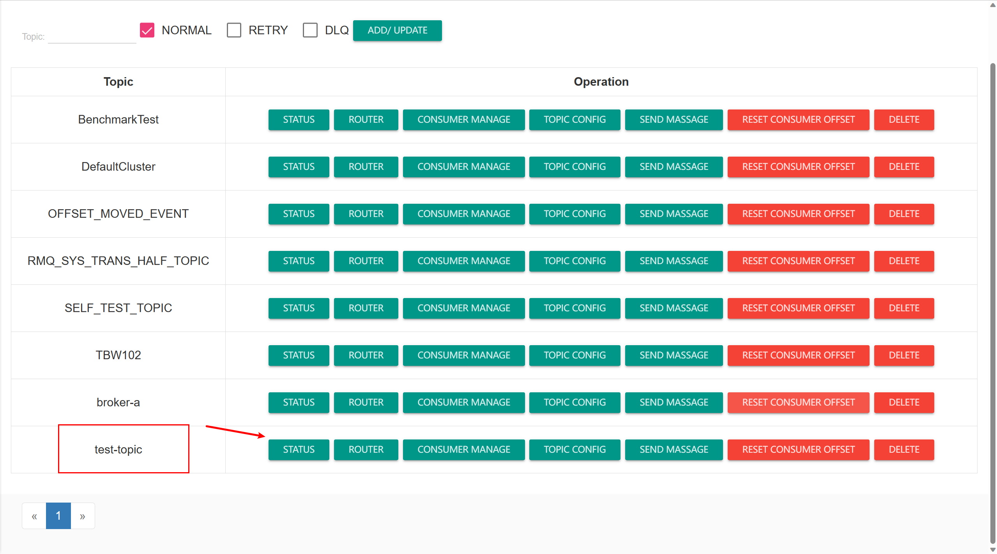Open TOPIC CONFIG for TBW102

575,355
